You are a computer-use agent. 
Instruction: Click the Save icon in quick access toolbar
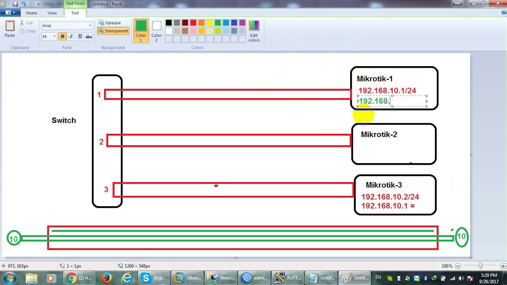point(15,4)
